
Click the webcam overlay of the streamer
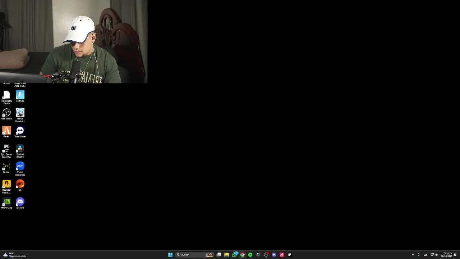pyautogui.click(x=74, y=42)
